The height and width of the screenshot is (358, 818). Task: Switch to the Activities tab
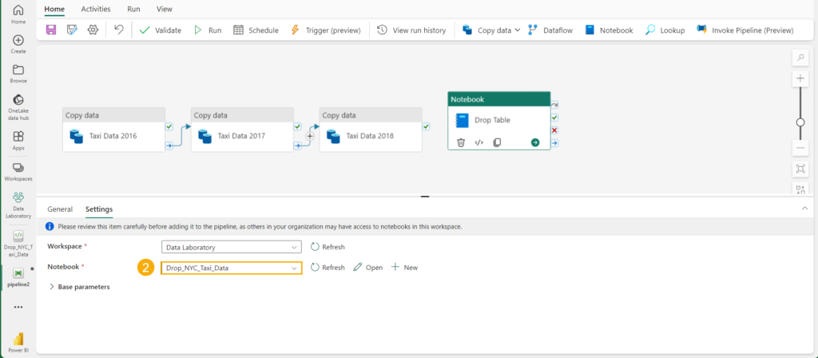(96, 9)
